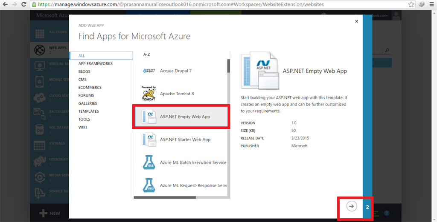Viewport: 437px width, 222px height.
Task: Select ASP.NET Starter Web App name
Action: pyautogui.click(x=185, y=139)
